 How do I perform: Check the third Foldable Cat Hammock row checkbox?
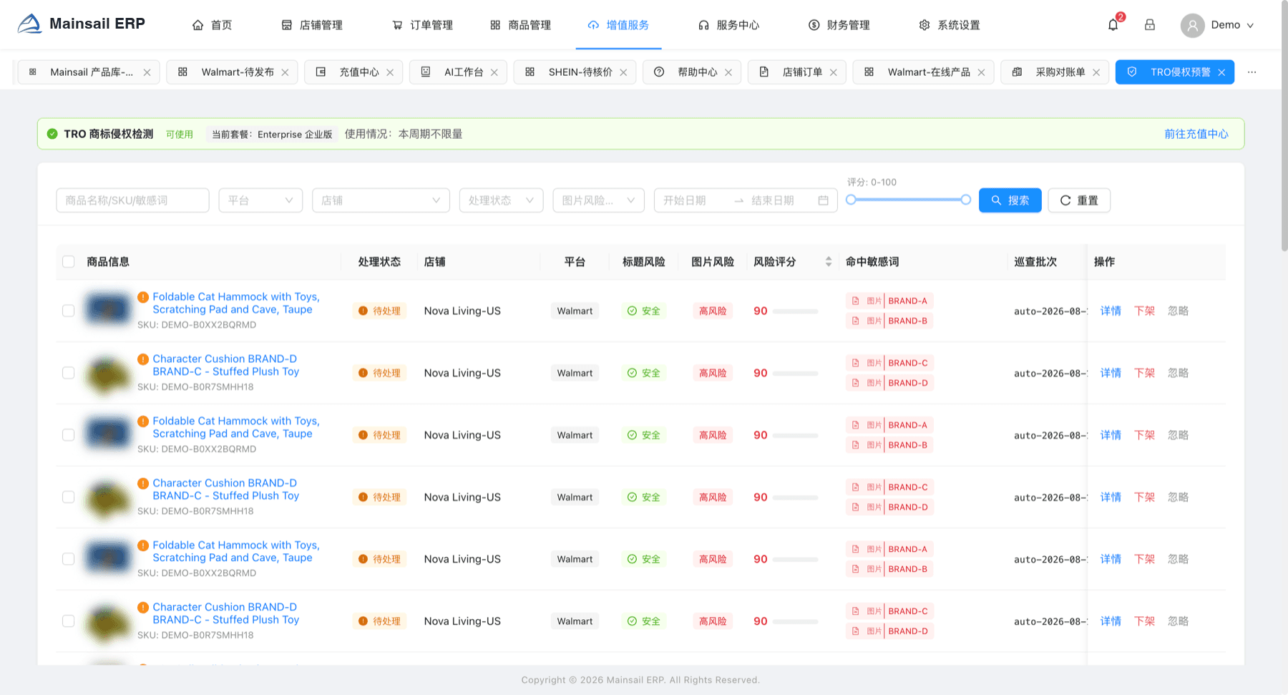(69, 559)
